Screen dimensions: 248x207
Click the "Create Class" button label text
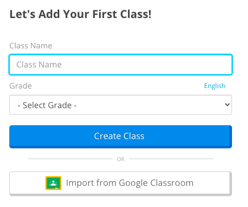click(x=119, y=136)
